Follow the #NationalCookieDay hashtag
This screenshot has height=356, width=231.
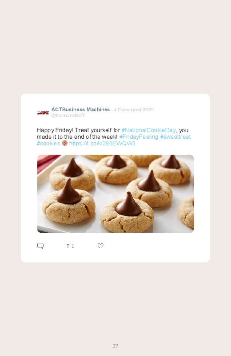[x=149, y=130]
